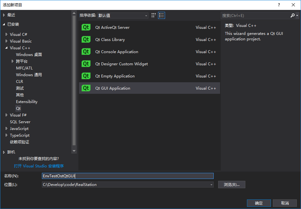Expand the 最近 section
The width and height of the screenshot is (301, 209).
click(x=4, y=15)
